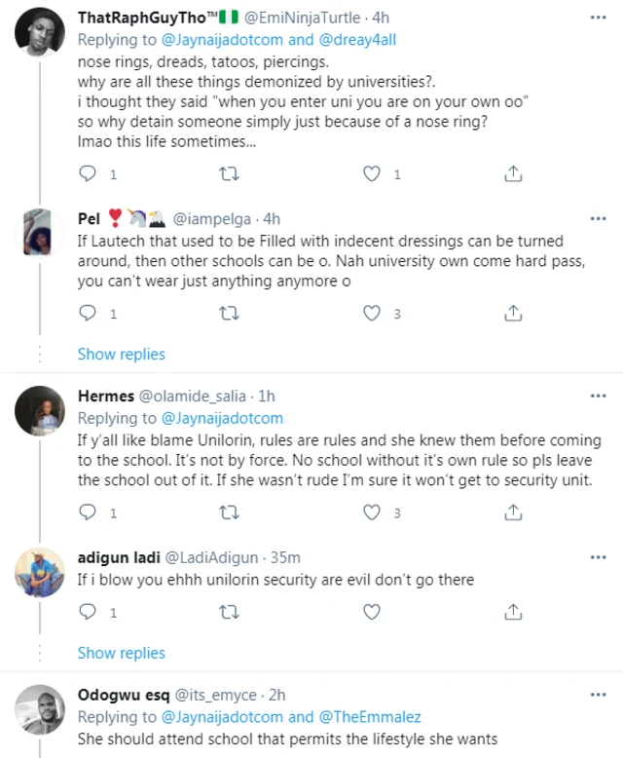Retweet Hermes's Unilorin rules tweet
This screenshot has height=758, width=623.
229,512
